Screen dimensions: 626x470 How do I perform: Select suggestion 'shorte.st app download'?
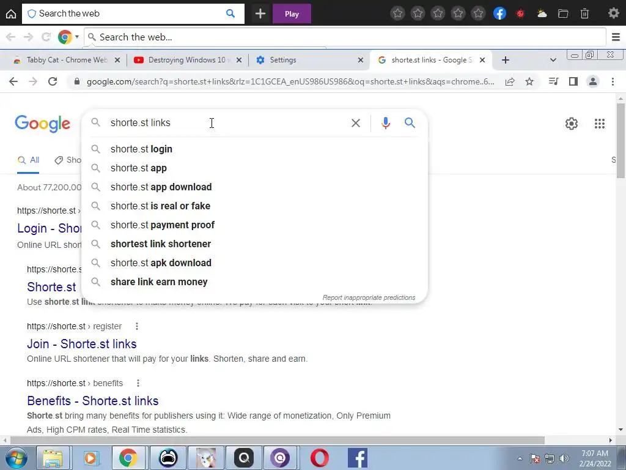pos(254,187)
